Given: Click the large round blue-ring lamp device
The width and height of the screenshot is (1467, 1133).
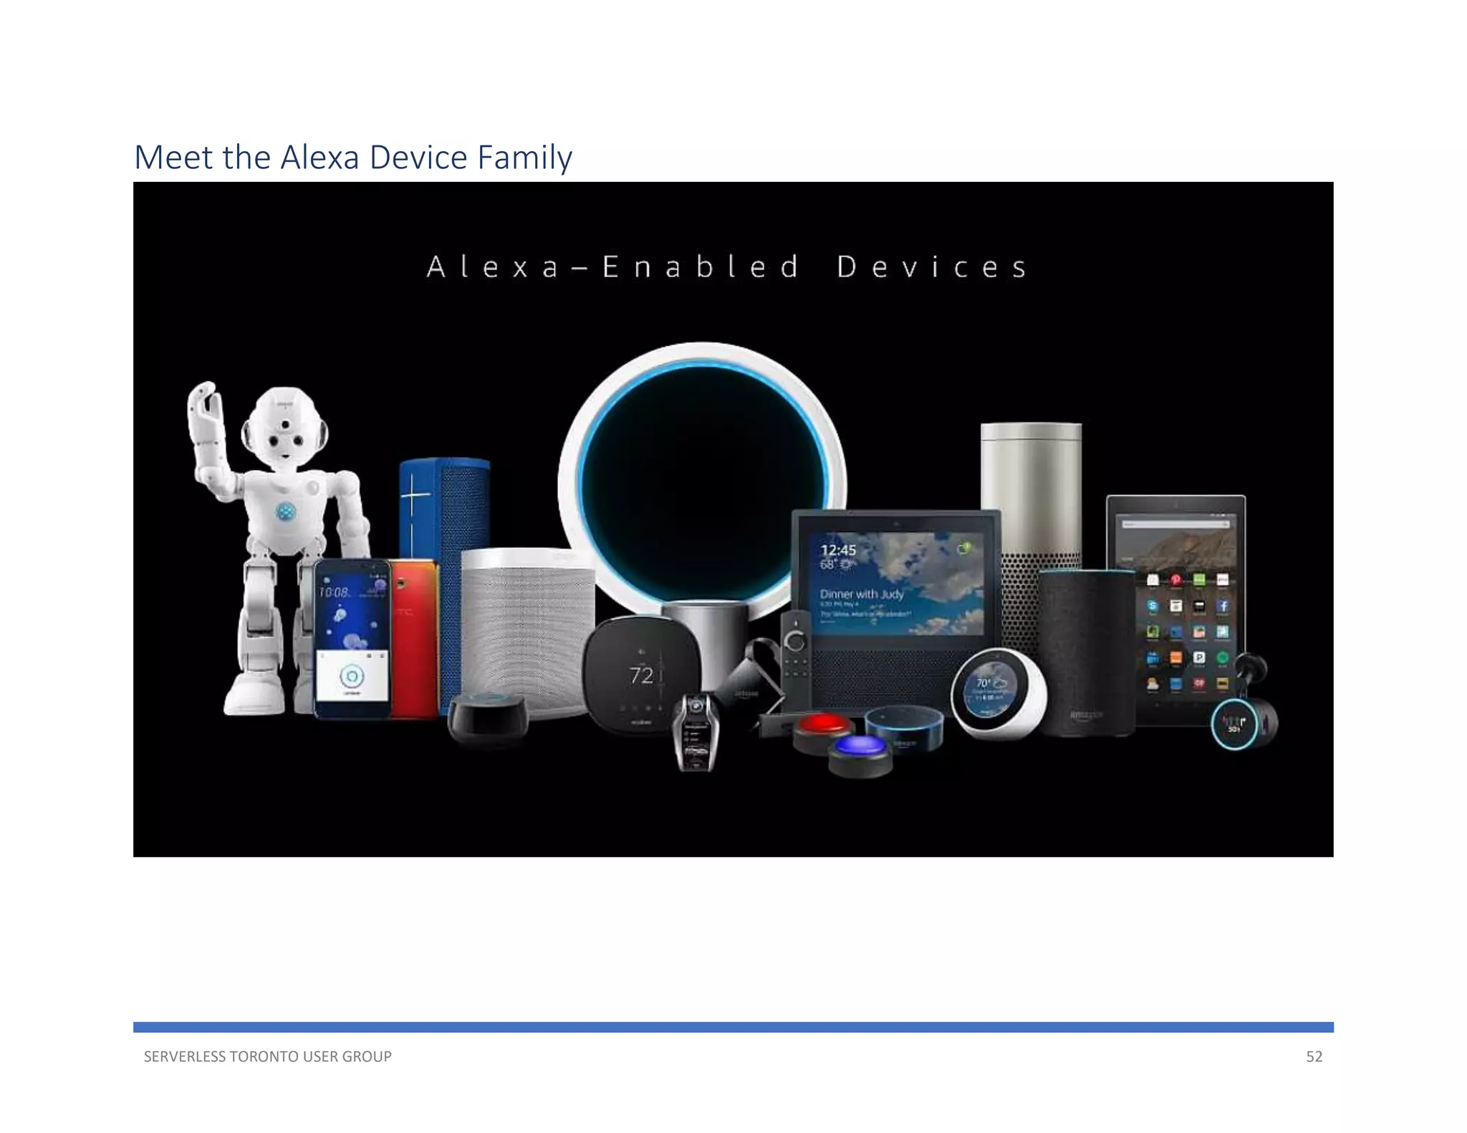Looking at the screenshot, I should [x=702, y=480].
